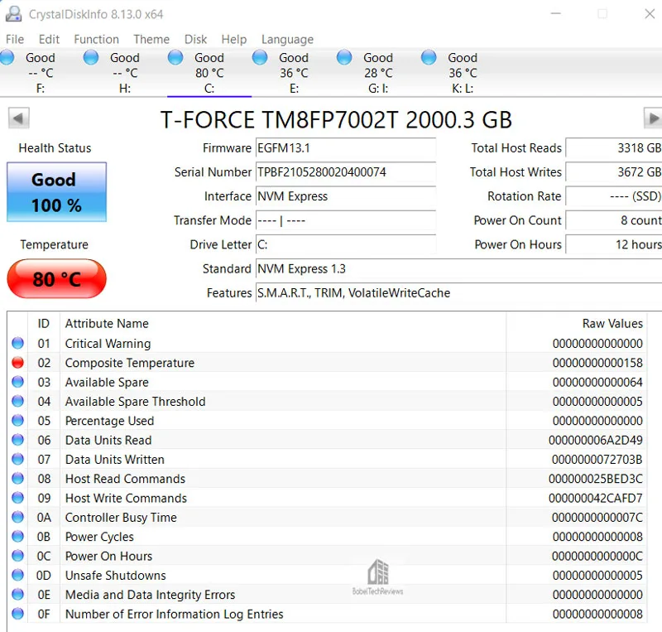Click the Drive Letter field C:
The image size is (662, 632).
click(346, 245)
